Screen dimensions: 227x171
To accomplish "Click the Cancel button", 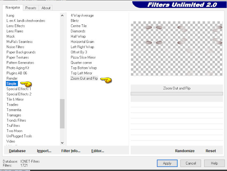I will pos(191,163).
